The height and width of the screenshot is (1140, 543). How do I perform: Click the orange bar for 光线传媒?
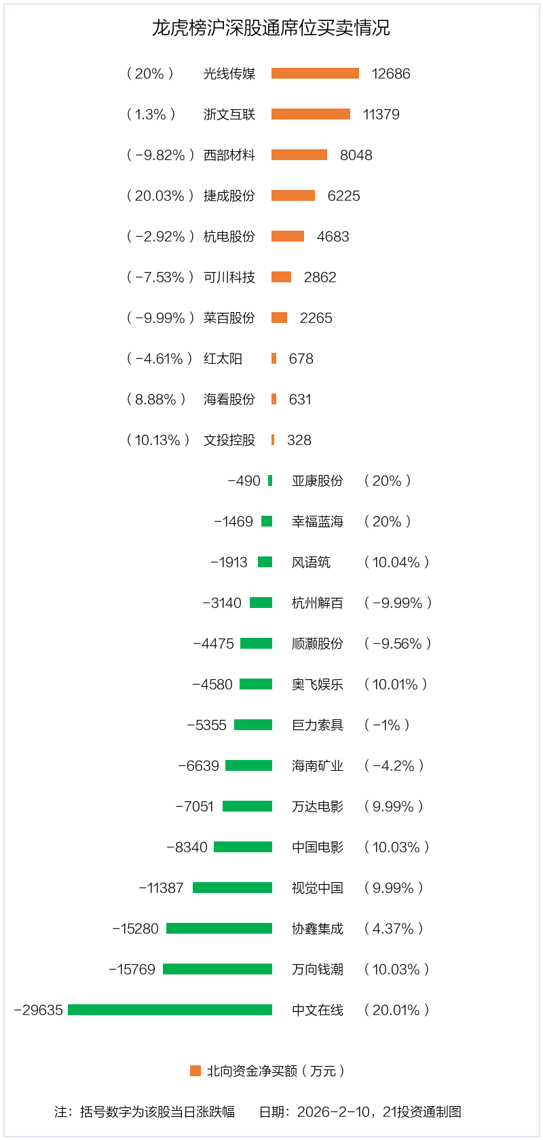click(x=315, y=73)
